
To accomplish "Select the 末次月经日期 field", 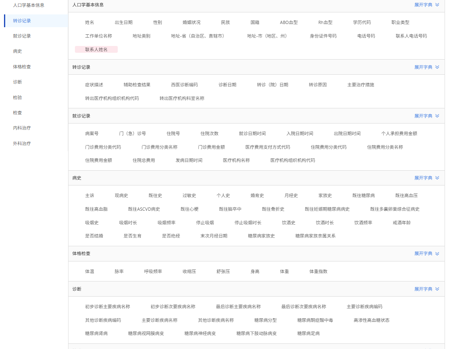I will pyautogui.click(x=214, y=236).
